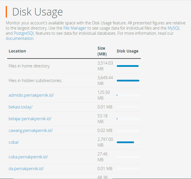The image size is (191, 179).
Task: Click the Size (MB) column header
Action: (101, 51)
